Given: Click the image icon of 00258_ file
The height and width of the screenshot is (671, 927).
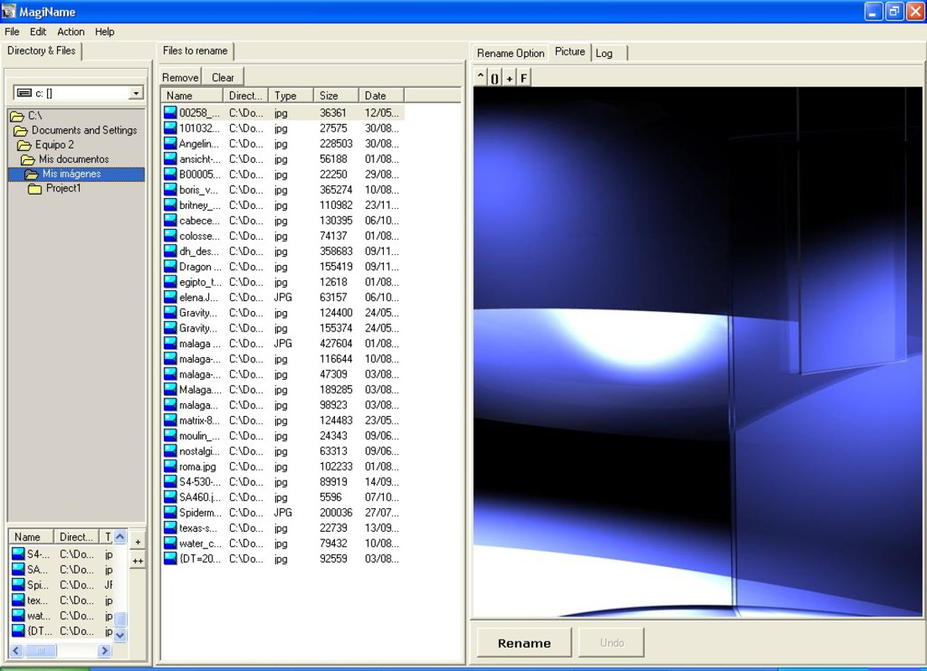Looking at the screenshot, I should point(170,112).
